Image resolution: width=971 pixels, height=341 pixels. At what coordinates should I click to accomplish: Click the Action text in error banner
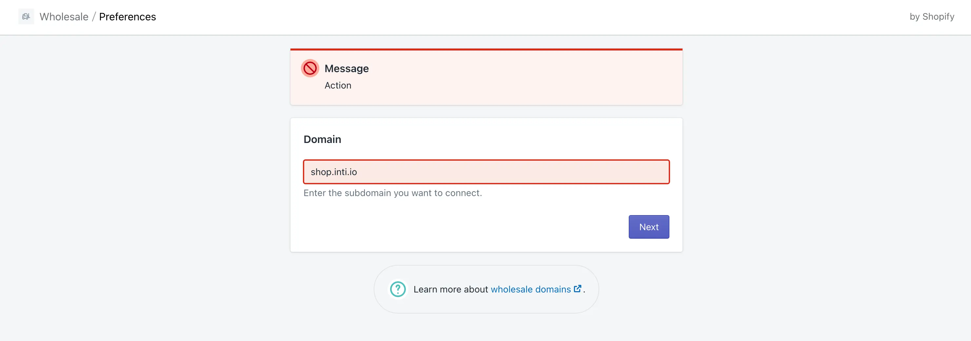tap(338, 86)
